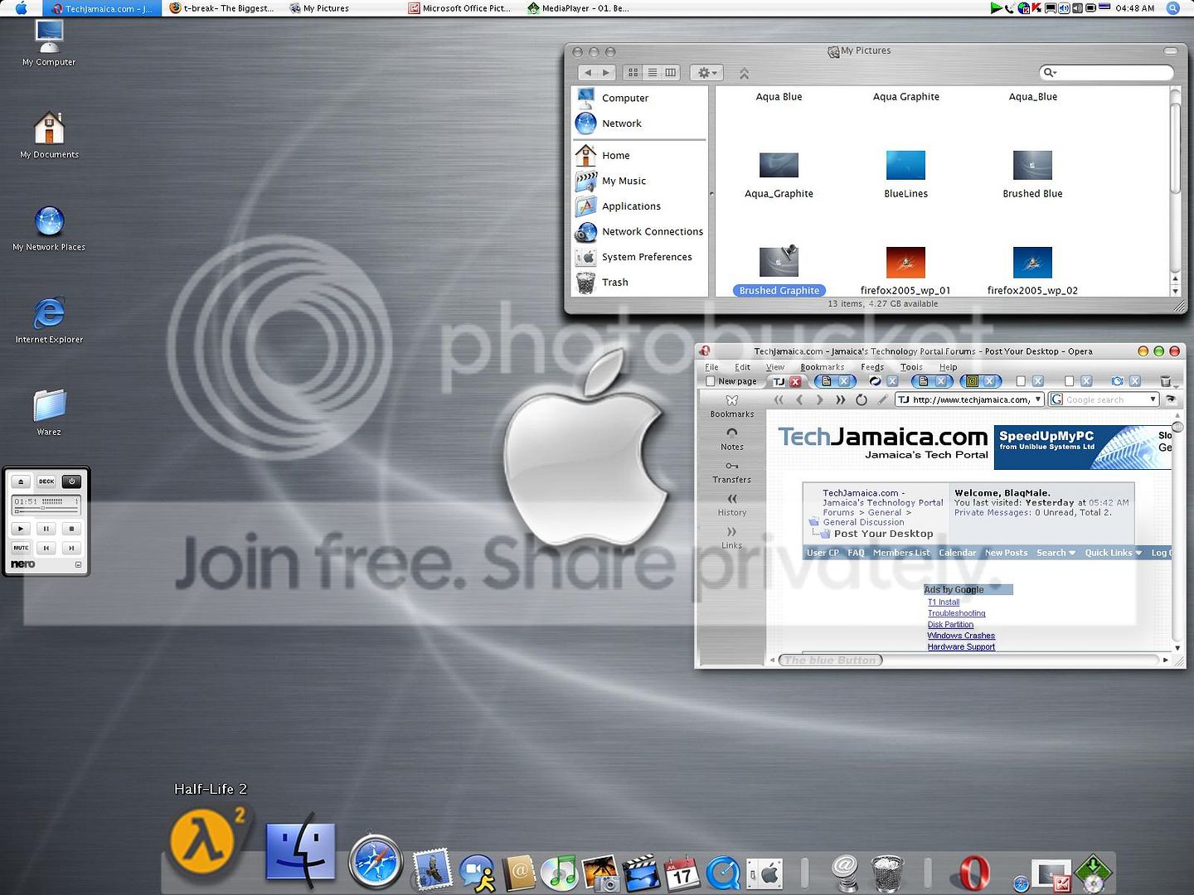
Task: Open Finder from the dock
Action: click(x=300, y=852)
